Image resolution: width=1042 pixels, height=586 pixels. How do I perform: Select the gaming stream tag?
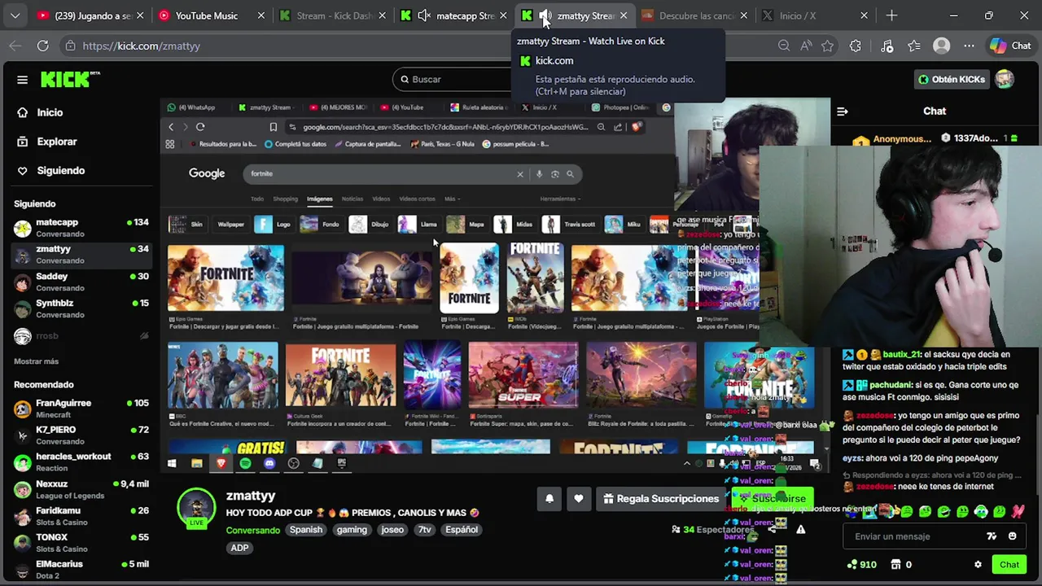352,530
